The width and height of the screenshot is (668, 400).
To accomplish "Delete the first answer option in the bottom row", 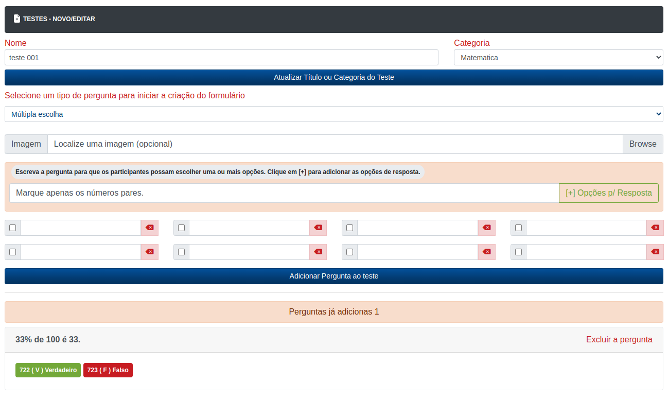I will (x=149, y=252).
